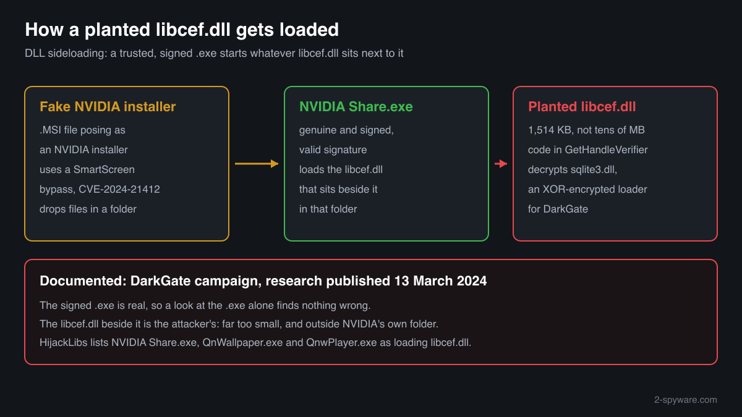
Task: Click the 'valid signature' line
Action: click(333, 150)
